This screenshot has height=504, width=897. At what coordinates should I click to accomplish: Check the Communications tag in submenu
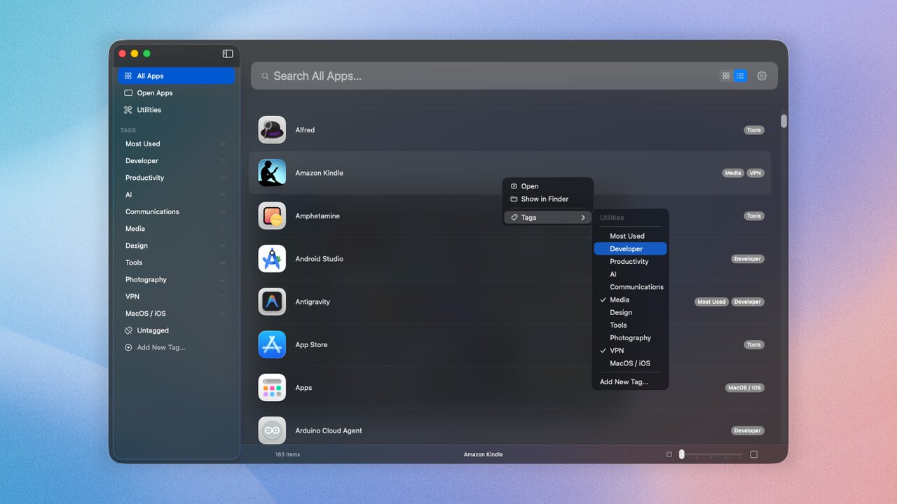pyautogui.click(x=630, y=287)
